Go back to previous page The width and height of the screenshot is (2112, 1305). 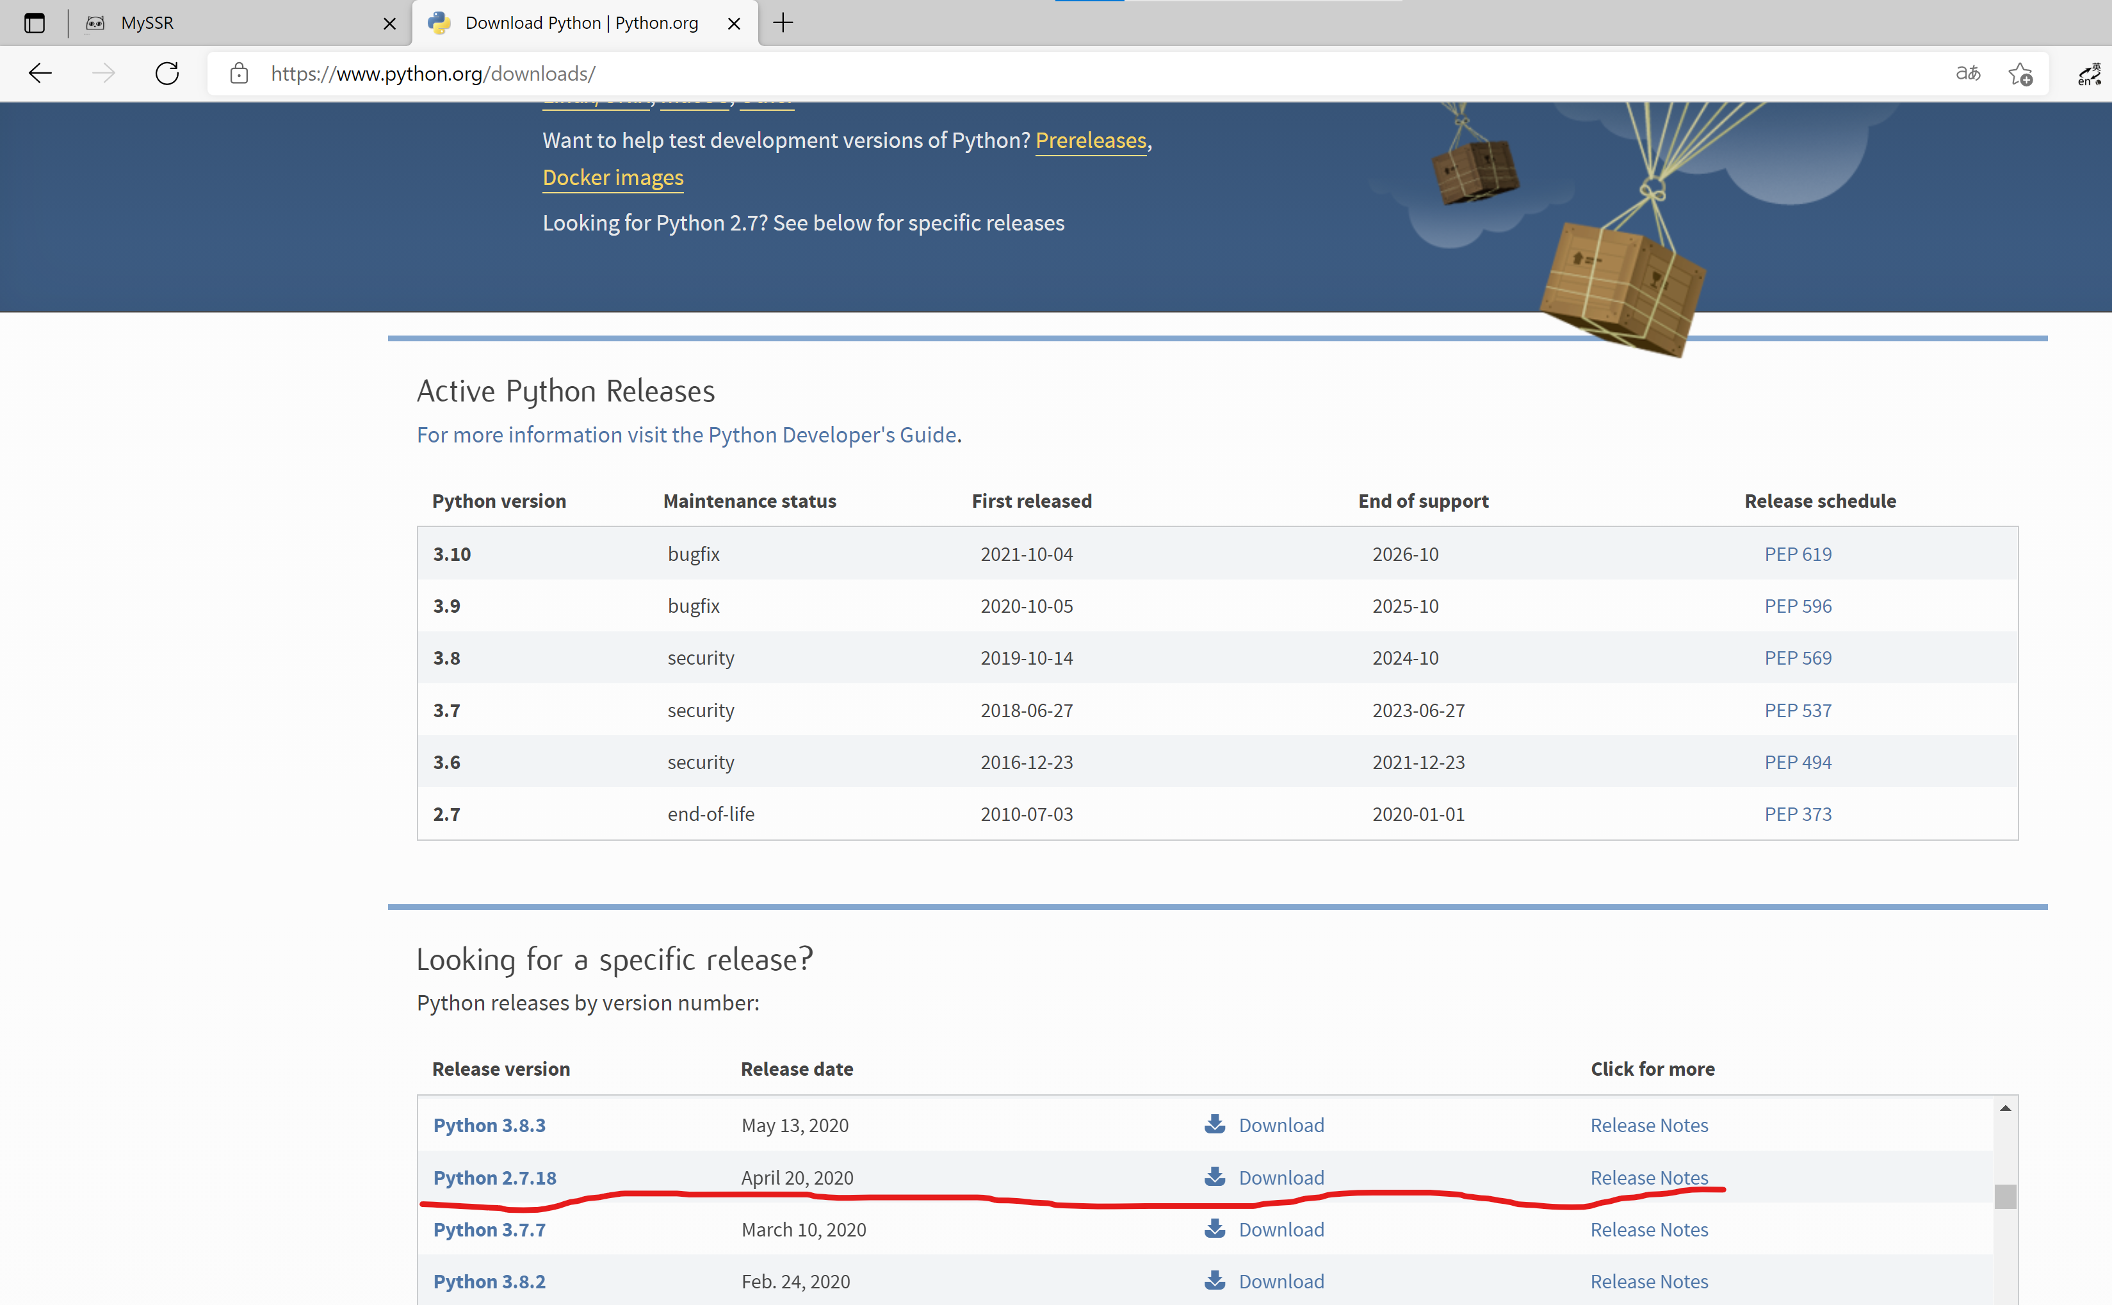[40, 74]
